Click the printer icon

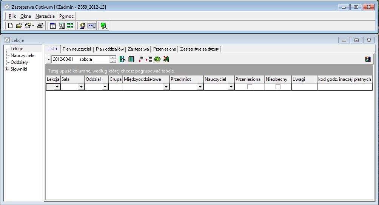coord(40,26)
